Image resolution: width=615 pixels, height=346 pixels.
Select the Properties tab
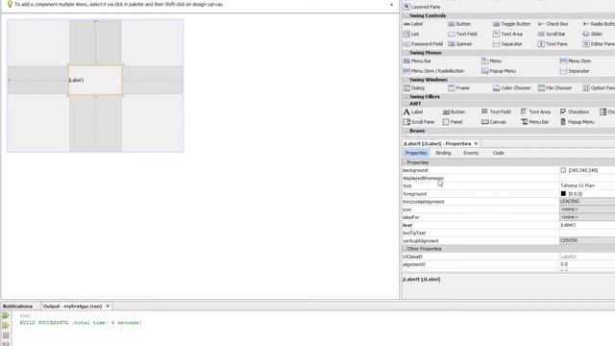click(x=416, y=153)
